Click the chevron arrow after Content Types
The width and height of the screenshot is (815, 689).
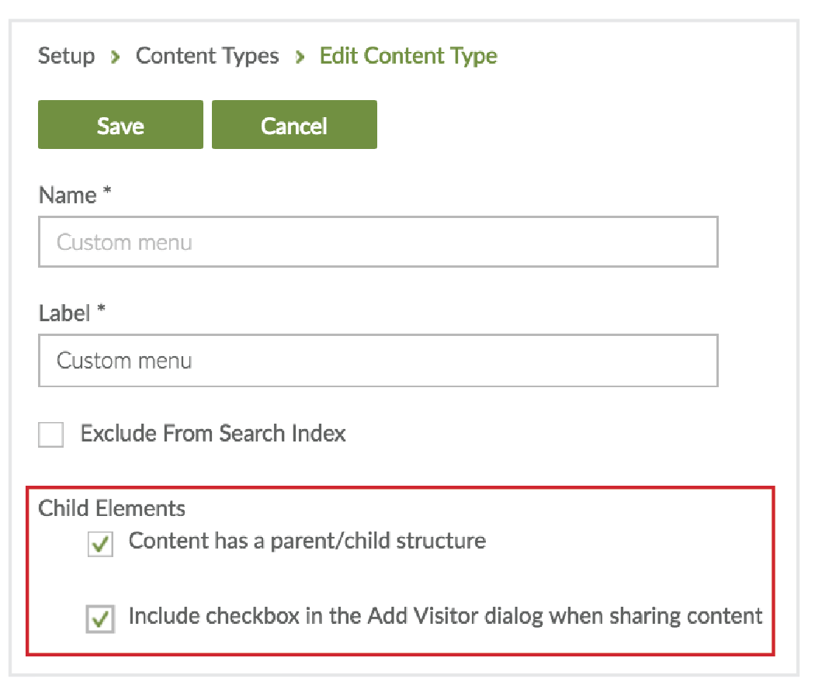(300, 57)
